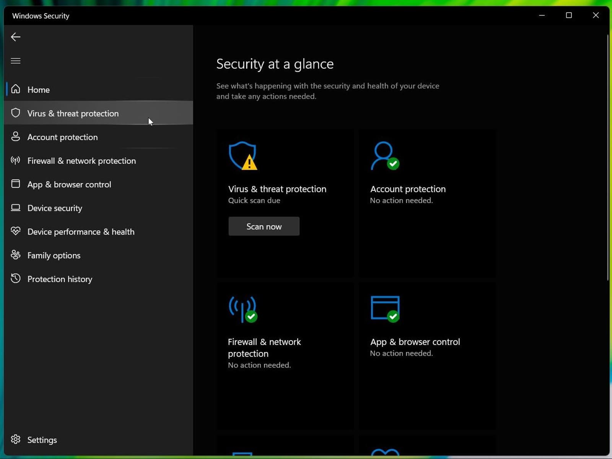Click the 'Windows Security' title bar text
Image resolution: width=612 pixels, height=459 pixels.
tap(41, 16)
